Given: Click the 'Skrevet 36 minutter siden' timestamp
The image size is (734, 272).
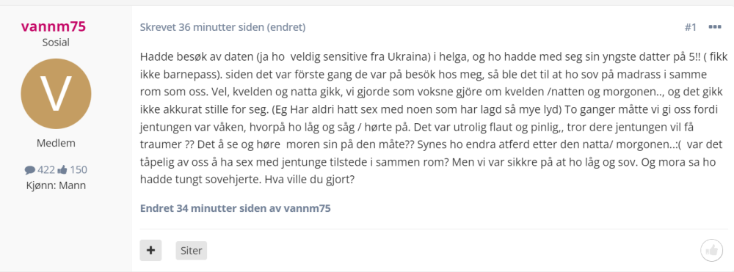Looking at the screenshot, I should [x=202, y=27].
